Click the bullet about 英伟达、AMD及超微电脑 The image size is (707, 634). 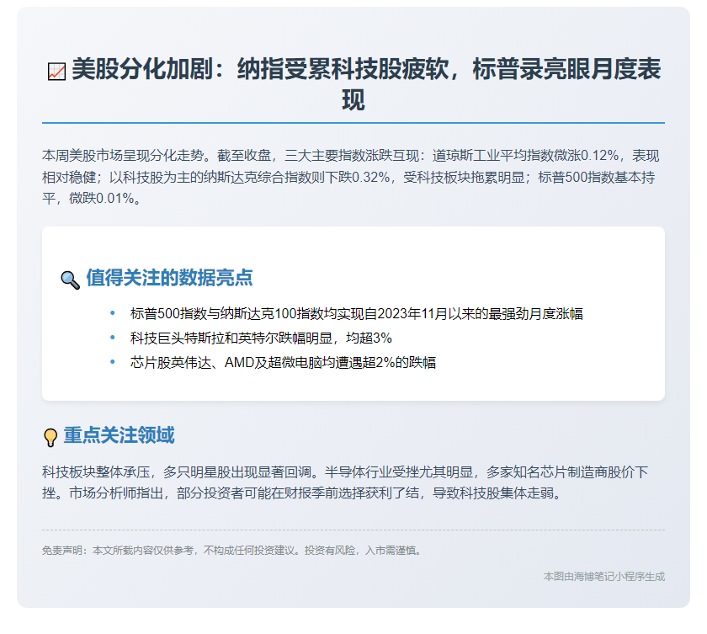(x=283, y=362)
